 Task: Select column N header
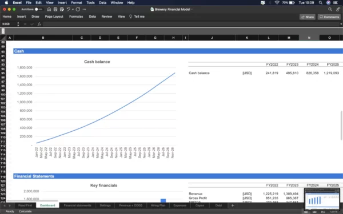309,38
